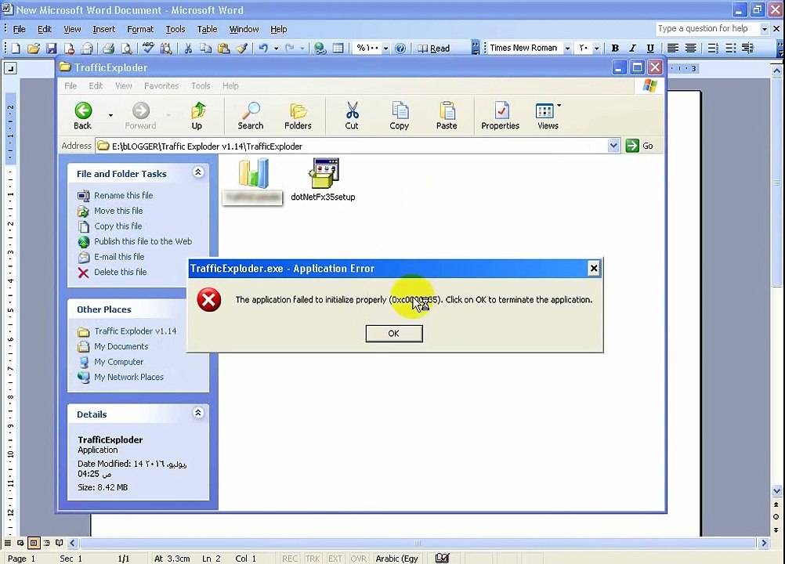
Task: Toggle the Folders pane button
Action: (x=298, y=116)
